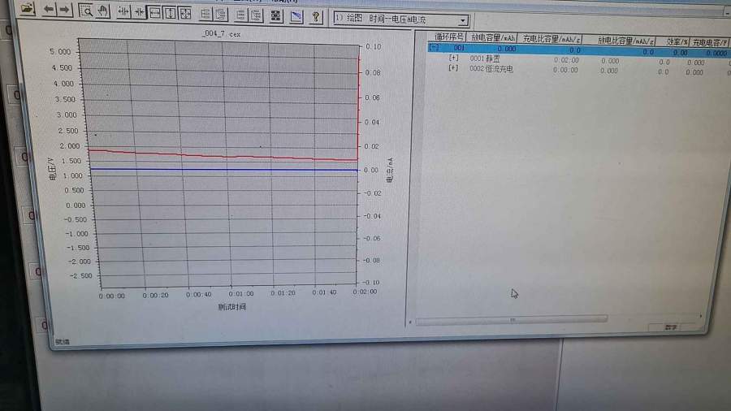Click the horizontal expand axis icon
The height and width of the screenshot is (411, 731).
click(123, 11)
